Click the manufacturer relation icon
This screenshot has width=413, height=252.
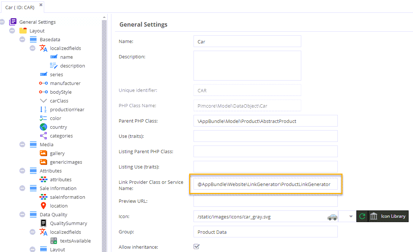pyautogui.click(x=43, y=83)
